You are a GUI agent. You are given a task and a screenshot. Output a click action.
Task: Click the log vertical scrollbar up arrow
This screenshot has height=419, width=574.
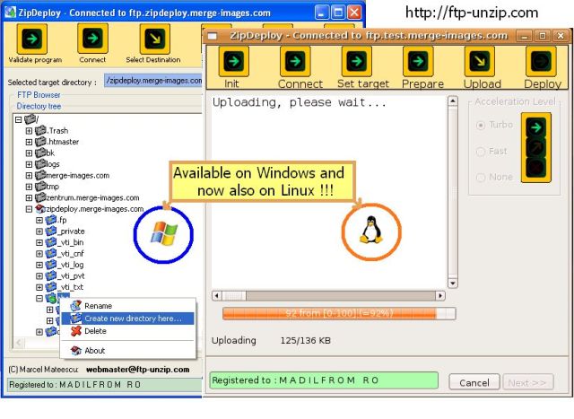pos(453,100)
